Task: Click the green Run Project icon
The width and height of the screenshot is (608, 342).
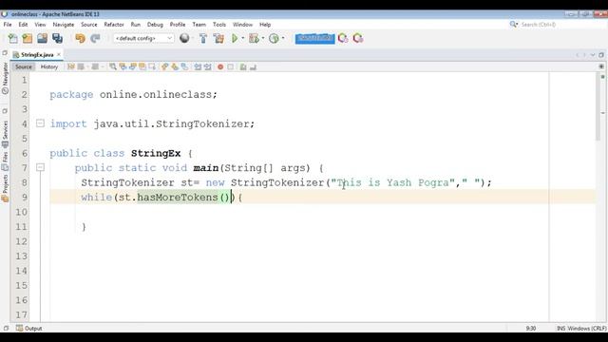Action: (235, 38)
